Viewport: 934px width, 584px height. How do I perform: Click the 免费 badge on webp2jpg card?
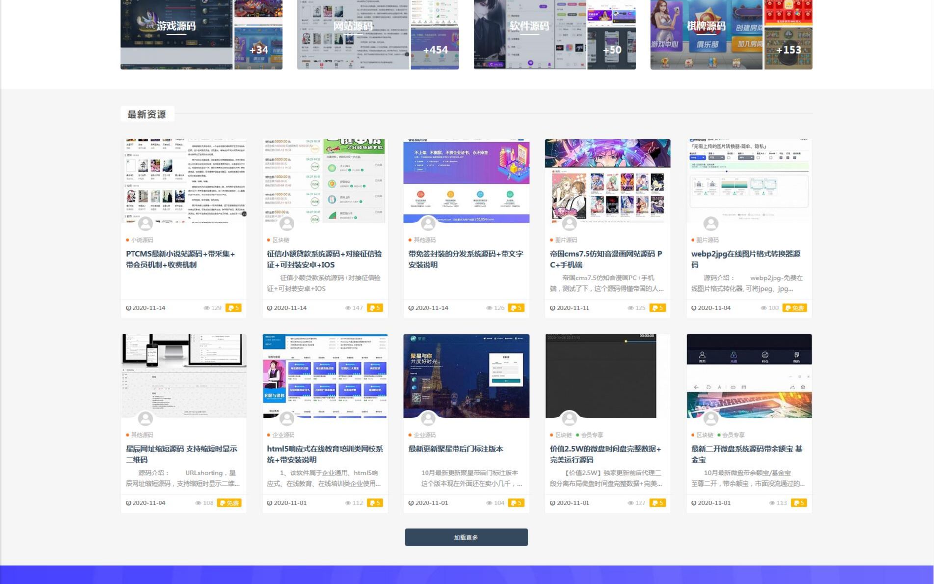[x=795, y=308]
